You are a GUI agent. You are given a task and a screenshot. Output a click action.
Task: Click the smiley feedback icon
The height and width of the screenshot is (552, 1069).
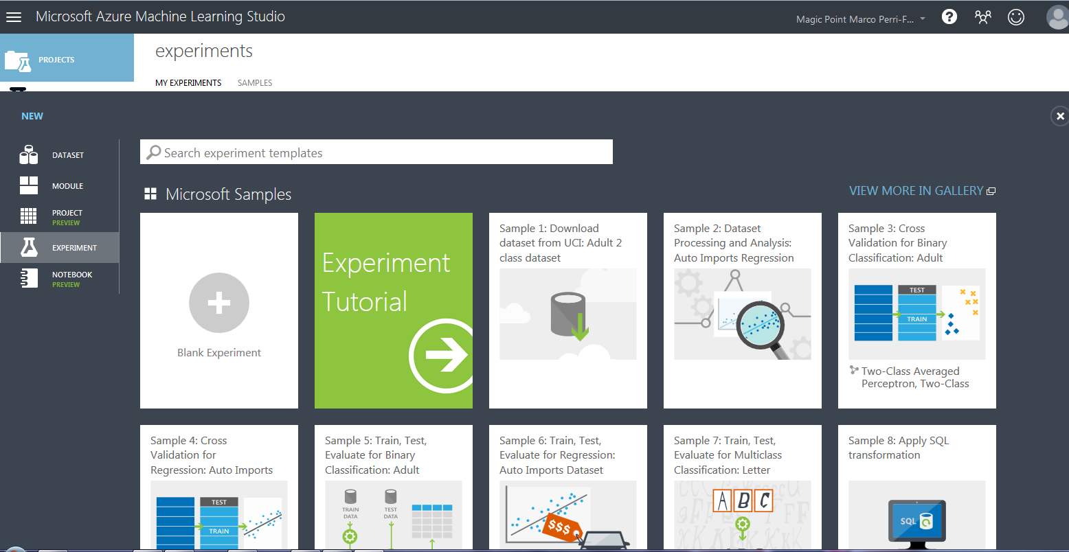coord(1016,17)
